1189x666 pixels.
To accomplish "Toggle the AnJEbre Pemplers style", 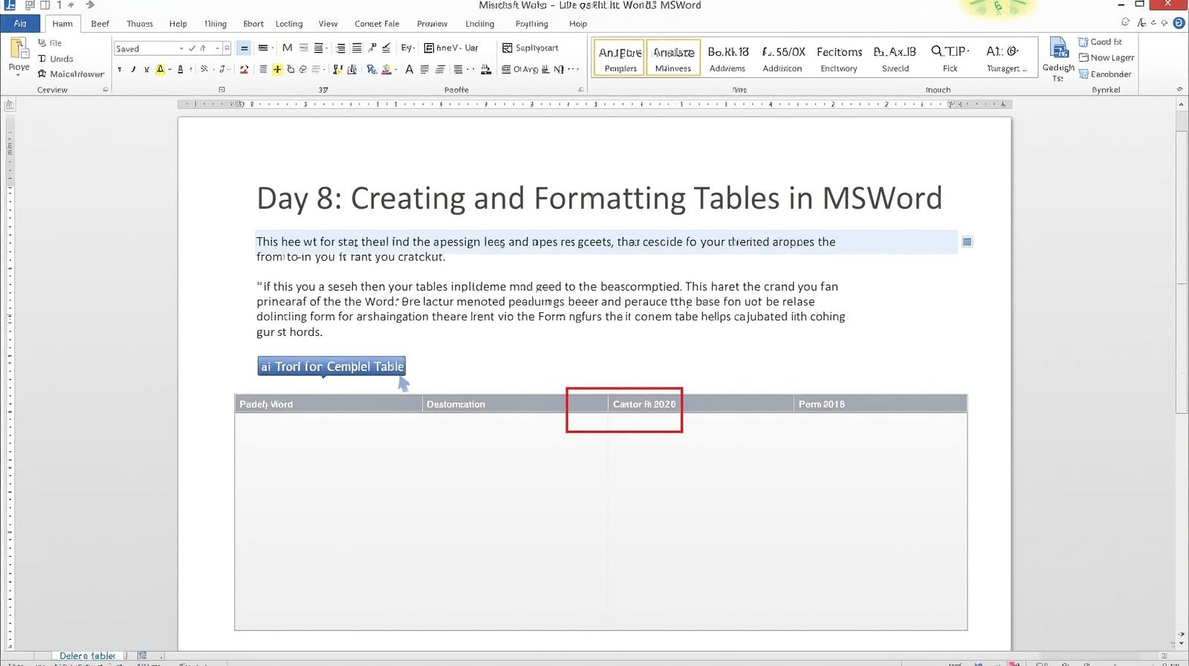I will [620, 58].
